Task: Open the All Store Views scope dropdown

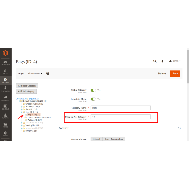Action: click(35, 73)
